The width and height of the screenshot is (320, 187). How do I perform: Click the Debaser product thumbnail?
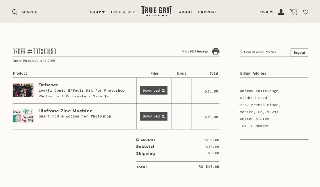pos(23,90)
